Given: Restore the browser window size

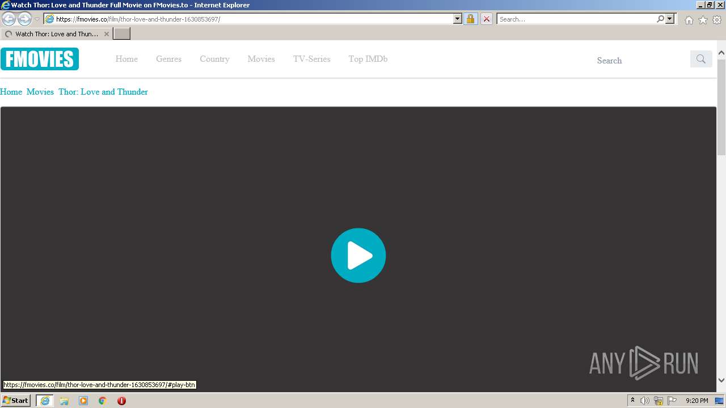Looking at the screenshot, I should pyautogui.click(x=710, y=5).
